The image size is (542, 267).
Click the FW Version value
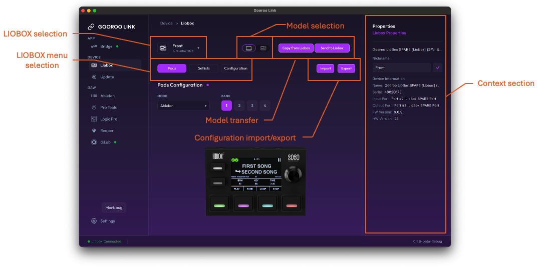(398, 112)
